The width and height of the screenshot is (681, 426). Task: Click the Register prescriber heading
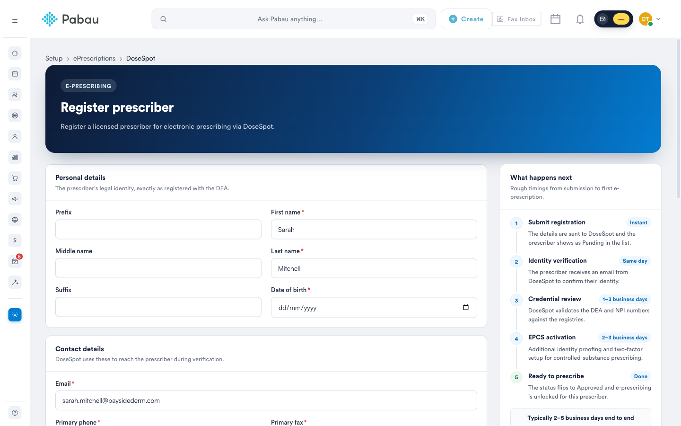click(x=117, y=107)
